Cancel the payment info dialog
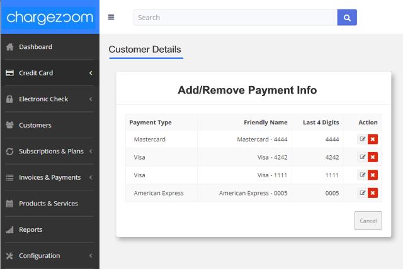The image size is (403, 269). [x=368, y=221]
